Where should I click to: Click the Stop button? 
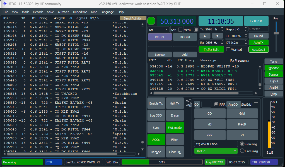(x=274, y=94)
